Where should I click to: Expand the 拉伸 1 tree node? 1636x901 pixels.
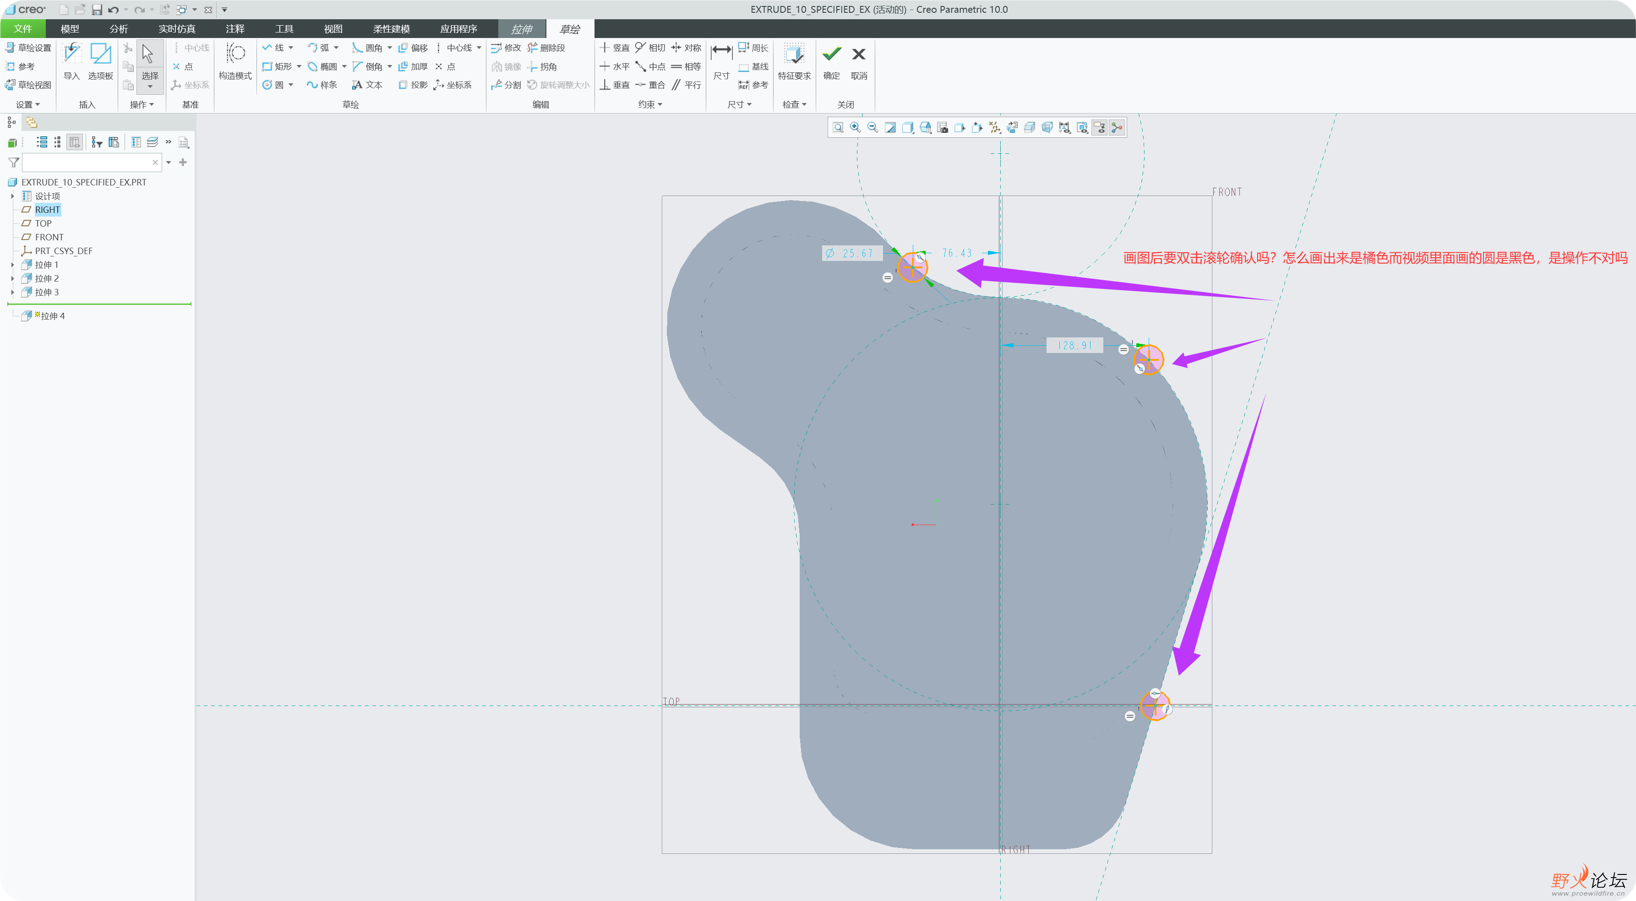(x=12, y=265)
